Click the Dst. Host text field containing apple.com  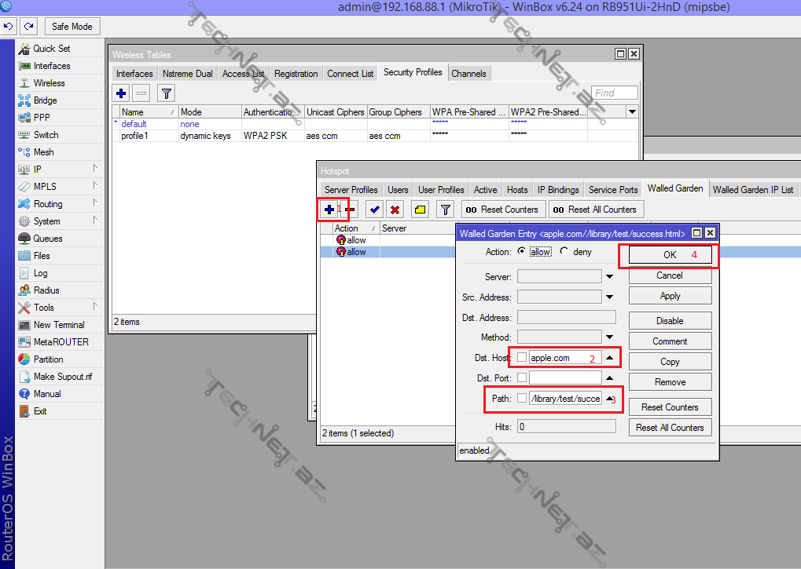click(x=564, y=358)
